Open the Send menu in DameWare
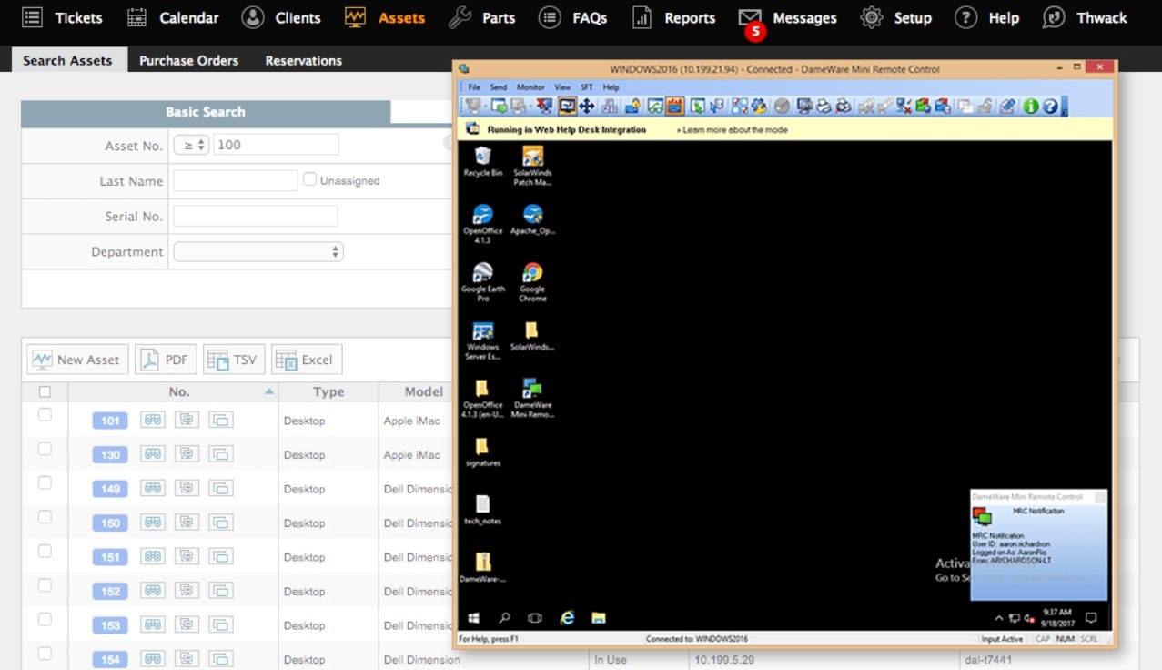This screenshot has width=1162, height=670. [x=499, y=87]
